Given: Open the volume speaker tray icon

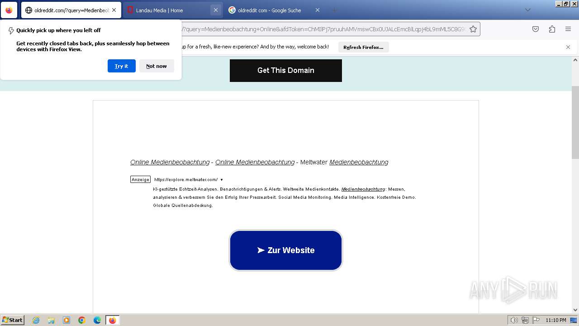Looking at the screenshot, I should point(514,320).
